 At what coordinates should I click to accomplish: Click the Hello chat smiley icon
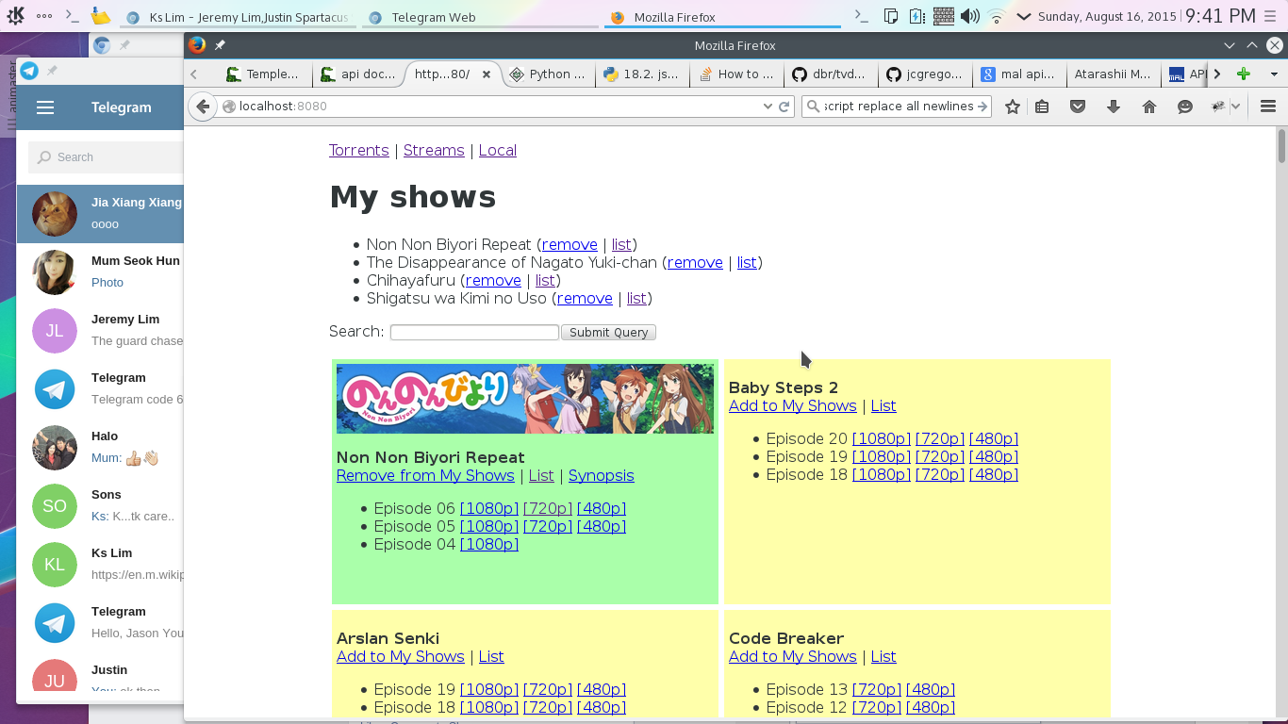[x=1185, y=107]
